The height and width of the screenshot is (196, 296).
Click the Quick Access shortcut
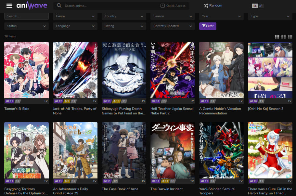(x=173, y=6)
